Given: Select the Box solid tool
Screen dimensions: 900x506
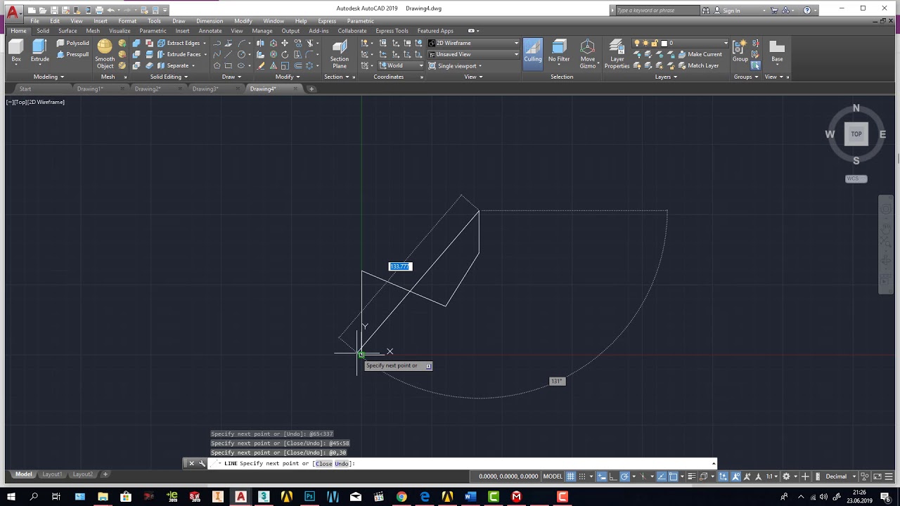Looking at the screenshot, I should click(16, 53).
